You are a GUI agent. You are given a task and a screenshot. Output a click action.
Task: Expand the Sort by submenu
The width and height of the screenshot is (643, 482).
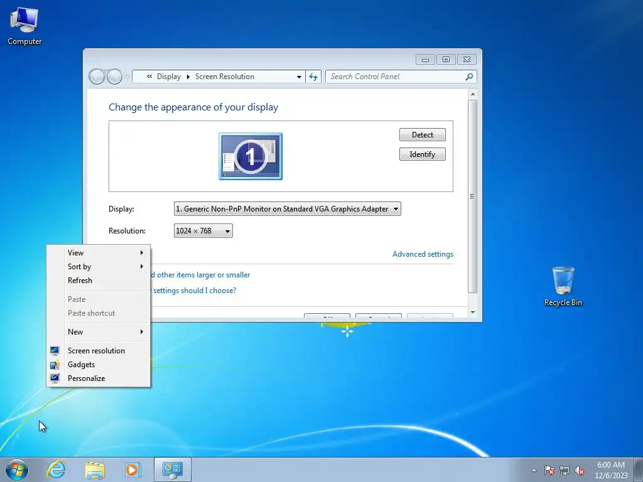click(x=99, y=266)
